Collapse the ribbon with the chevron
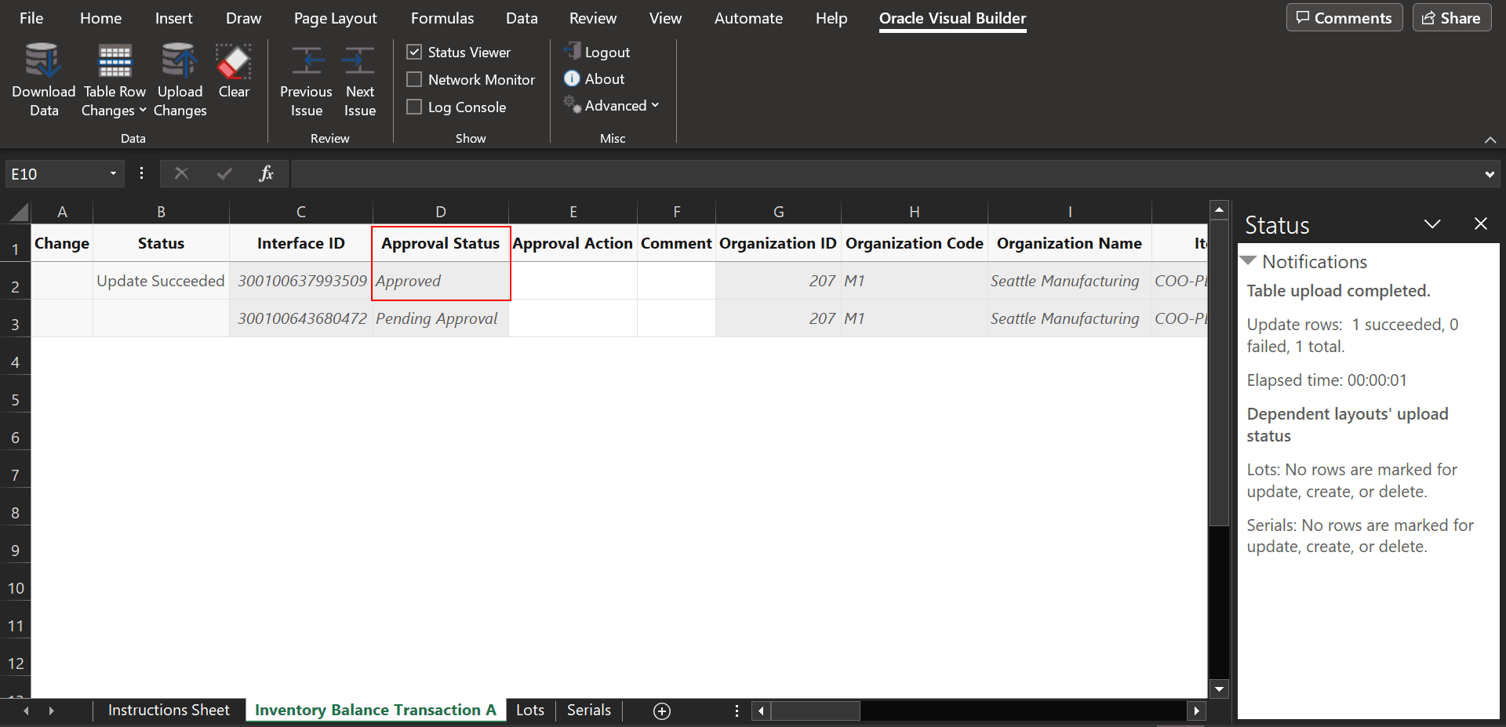The image size is (1506, 727). coord(1490,140)
